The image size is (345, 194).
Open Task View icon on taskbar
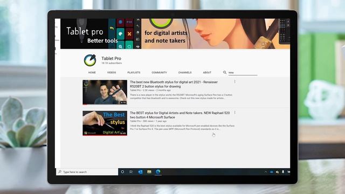coord(131,172)
